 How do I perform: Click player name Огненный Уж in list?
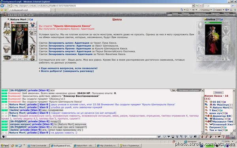pos(223,124)
